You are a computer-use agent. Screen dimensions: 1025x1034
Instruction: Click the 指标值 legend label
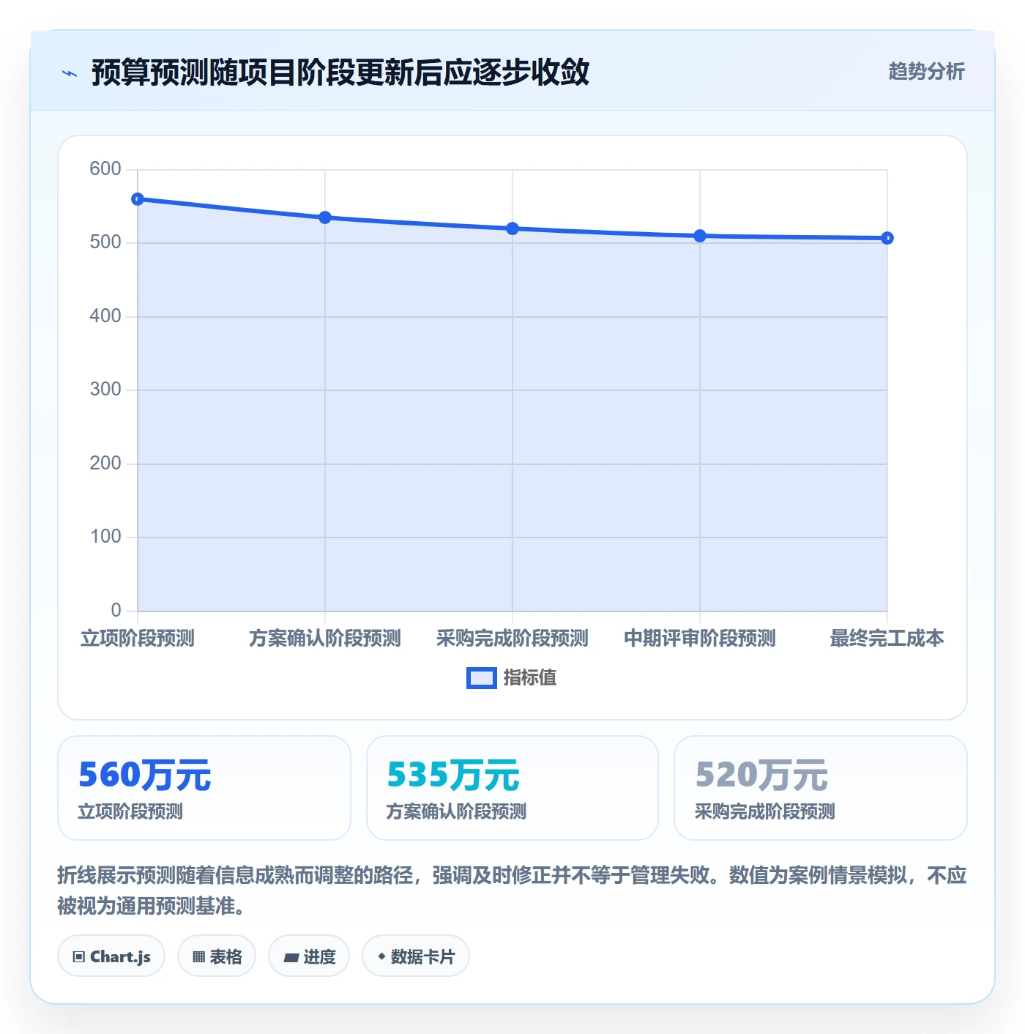[x=530, y=678]
